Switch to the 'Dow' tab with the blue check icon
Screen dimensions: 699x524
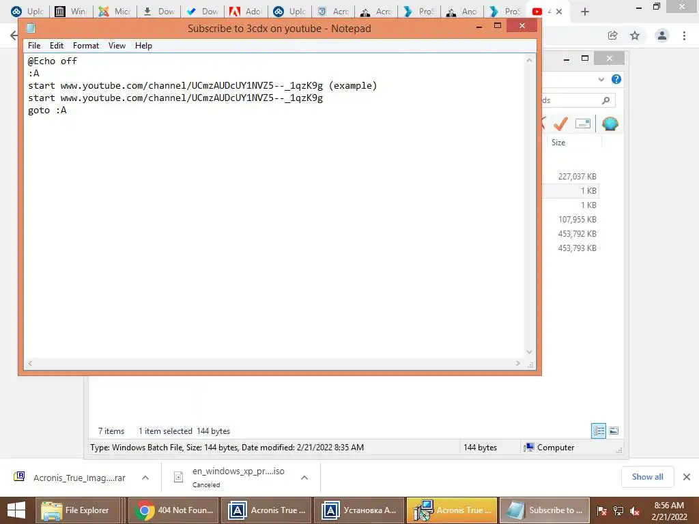point(202,12)
